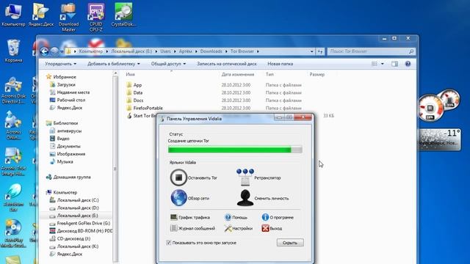Click the Recycle Bin (Корзина) icon

click(x=13, y=51)
